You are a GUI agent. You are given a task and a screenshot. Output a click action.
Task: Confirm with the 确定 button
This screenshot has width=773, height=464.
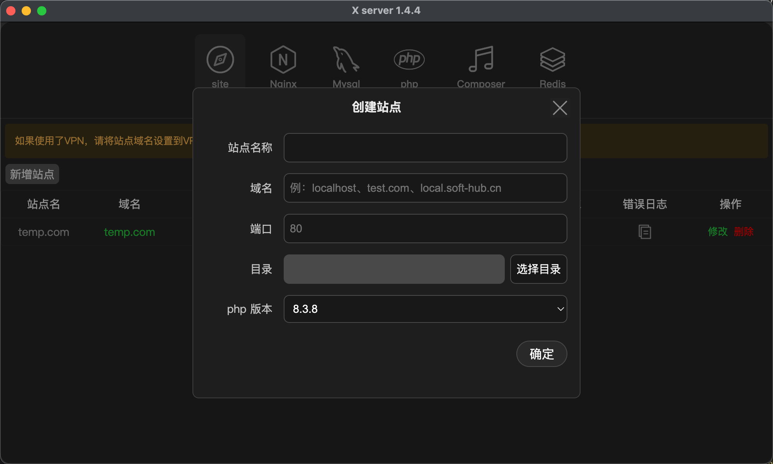541,354
